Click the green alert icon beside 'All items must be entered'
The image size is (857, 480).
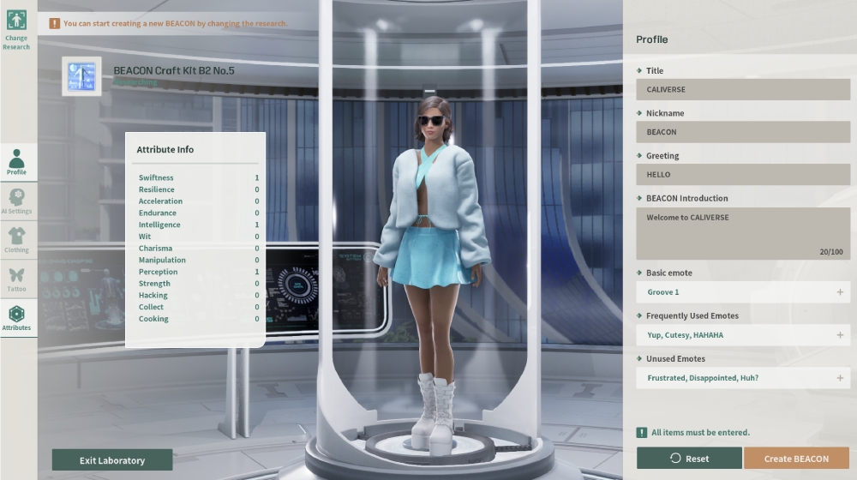point(641,433)
